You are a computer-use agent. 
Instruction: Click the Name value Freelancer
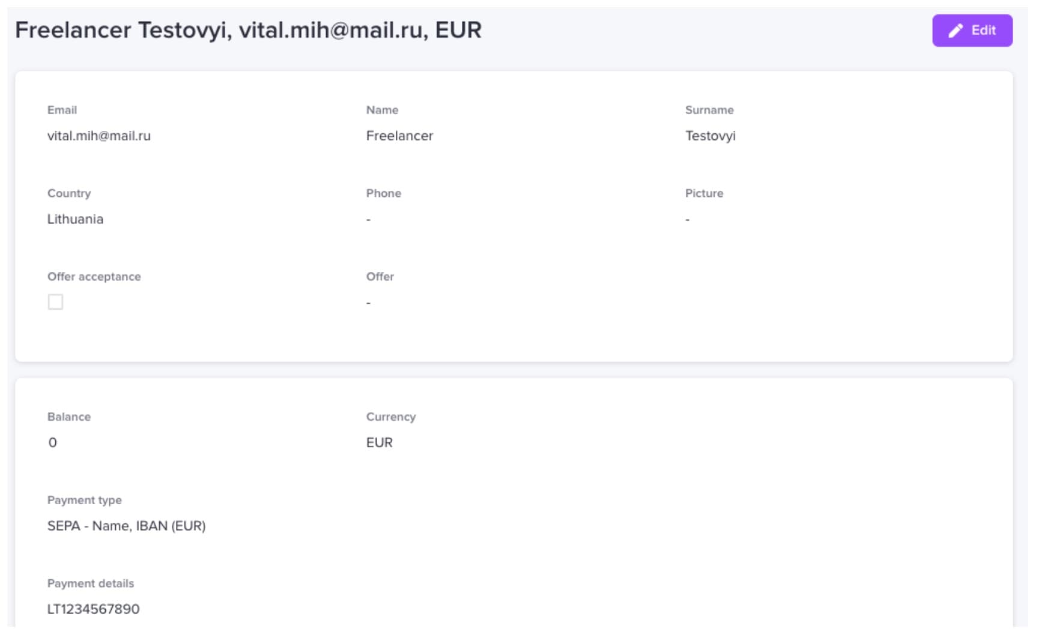tap(399, 136)
